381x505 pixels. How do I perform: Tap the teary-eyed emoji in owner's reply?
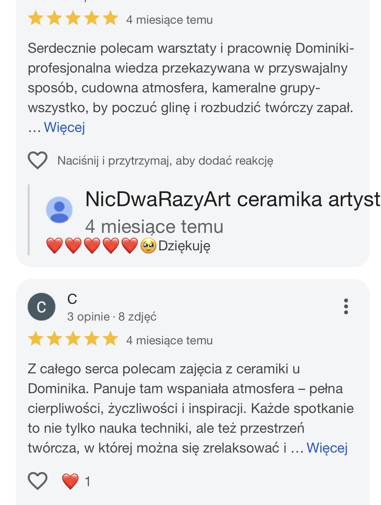[x=148, y=246]
